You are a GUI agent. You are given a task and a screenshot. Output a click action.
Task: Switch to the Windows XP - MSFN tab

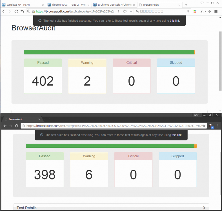pyautogui.click(x=23, y=5)
